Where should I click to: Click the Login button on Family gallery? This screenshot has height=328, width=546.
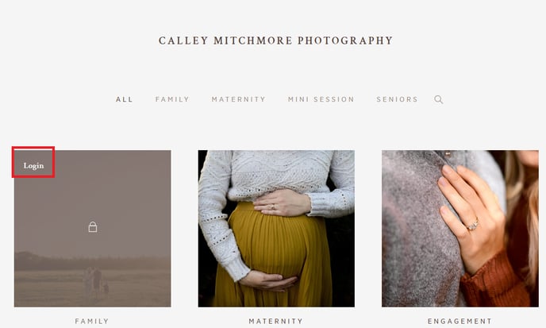tap(33, 165)
